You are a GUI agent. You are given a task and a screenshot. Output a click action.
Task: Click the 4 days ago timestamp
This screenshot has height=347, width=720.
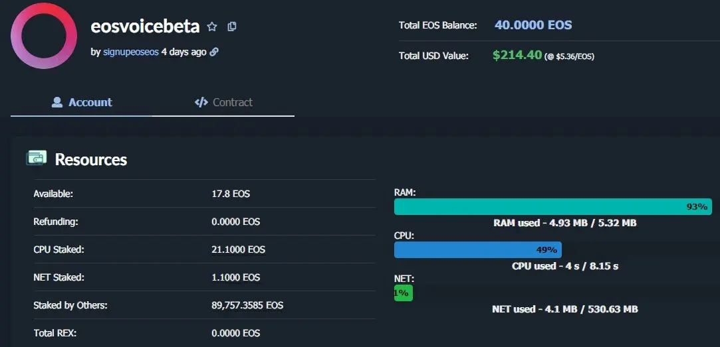183,52
